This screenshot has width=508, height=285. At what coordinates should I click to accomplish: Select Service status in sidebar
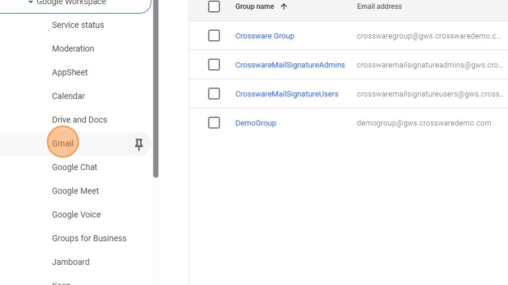[77, 25]
